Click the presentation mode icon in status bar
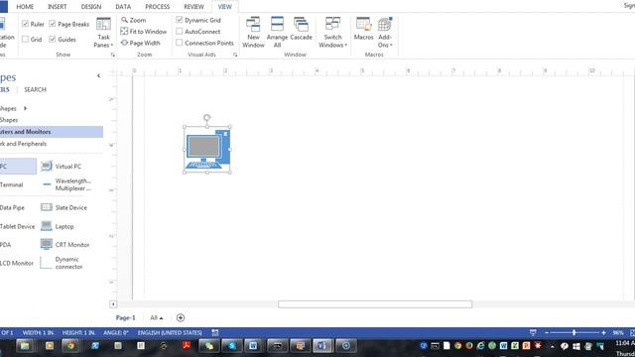The height and width of the screenshot is (357, 635). [x=533, y=332]
